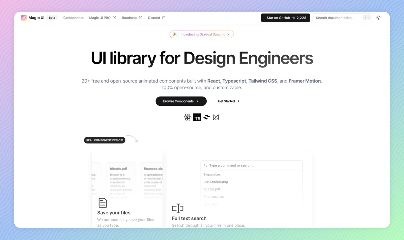Click Get Started link
Viewport: 404px width, 240px height.
(229, 101)
